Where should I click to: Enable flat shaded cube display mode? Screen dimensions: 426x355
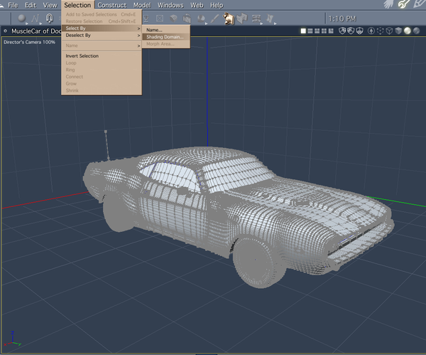pos(398,31)
